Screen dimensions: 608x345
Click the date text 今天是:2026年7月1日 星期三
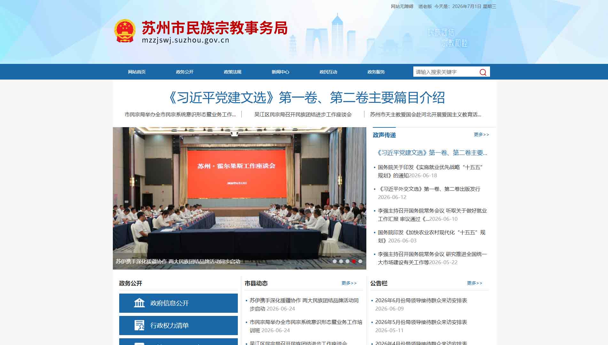coord(465,6)
